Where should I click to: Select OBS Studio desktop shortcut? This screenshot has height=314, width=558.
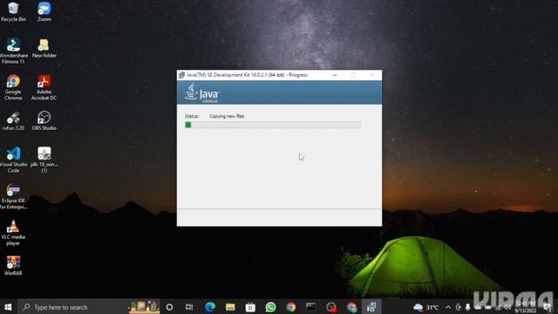click(44, 121)
